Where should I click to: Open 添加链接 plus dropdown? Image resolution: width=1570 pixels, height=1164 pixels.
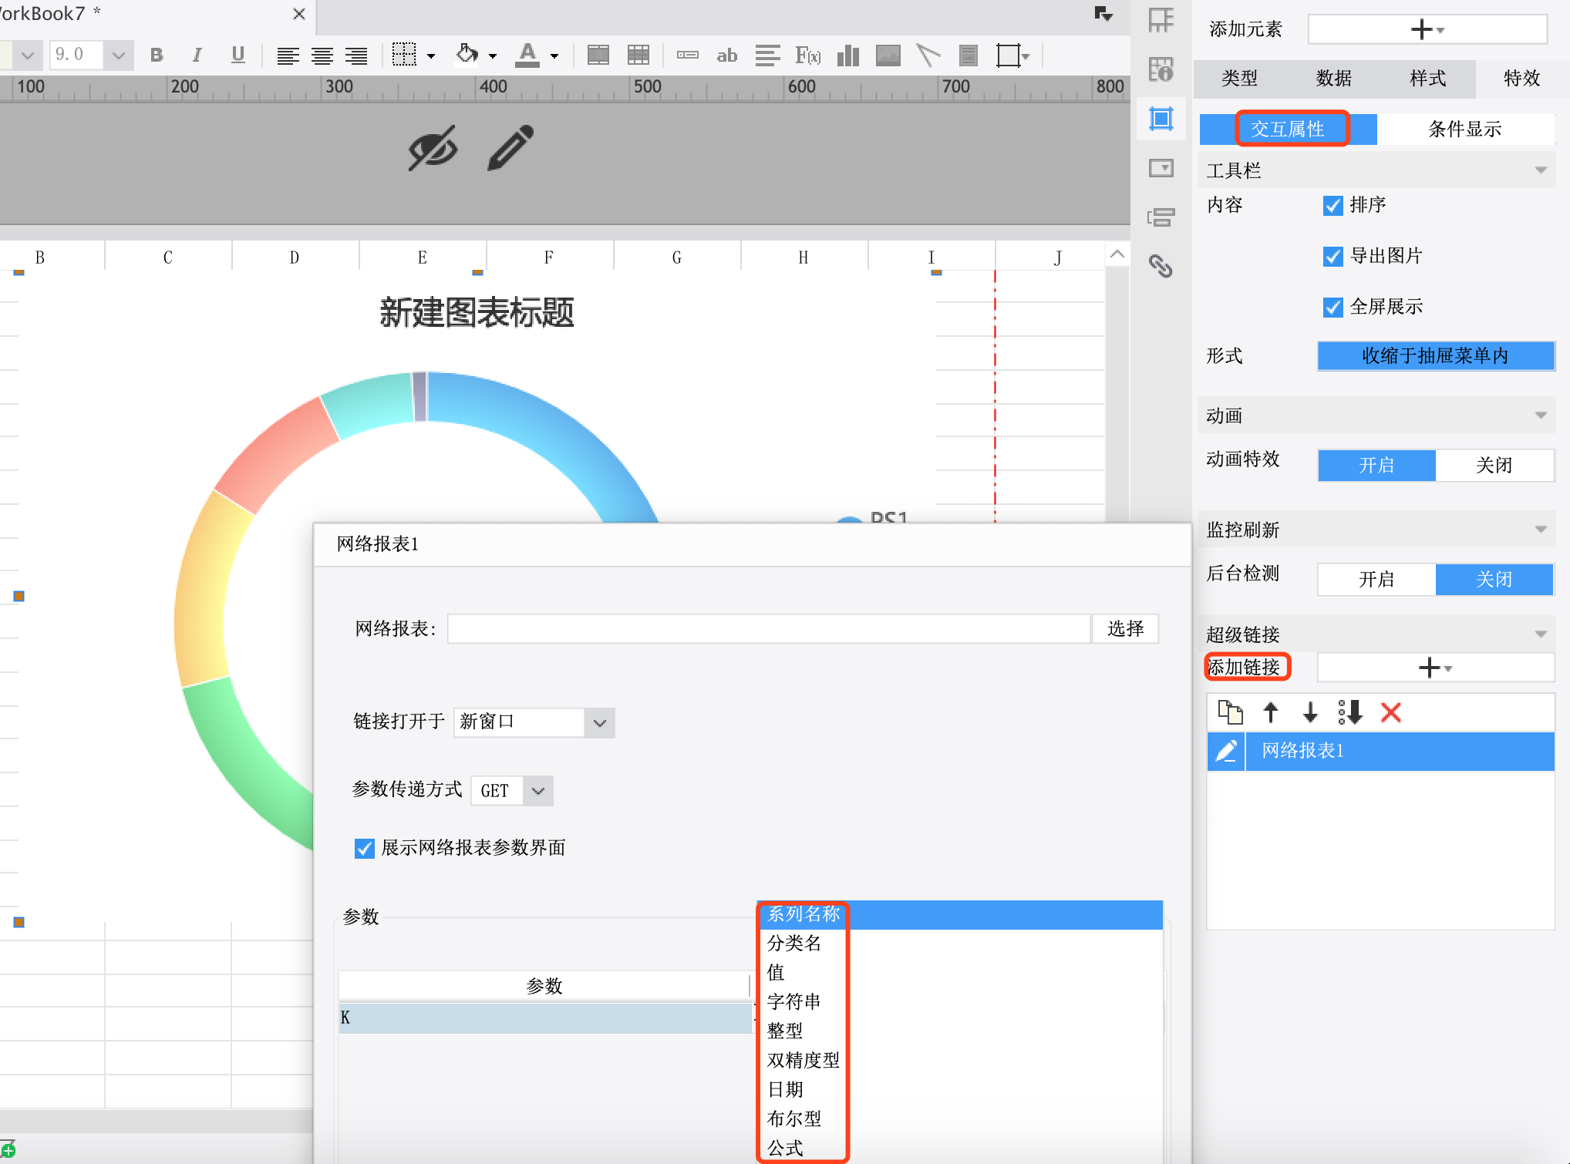pyautogui.click(x=1436, y=668)
